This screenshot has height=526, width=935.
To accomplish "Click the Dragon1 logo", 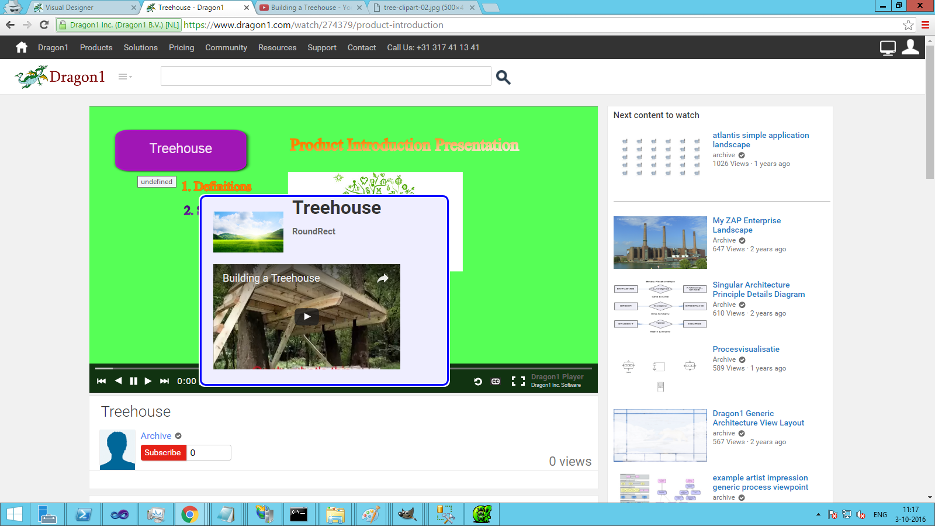I will click(60, 77).
